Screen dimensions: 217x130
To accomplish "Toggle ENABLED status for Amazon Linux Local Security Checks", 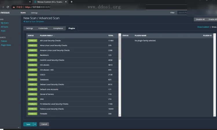I will [32, 50].
